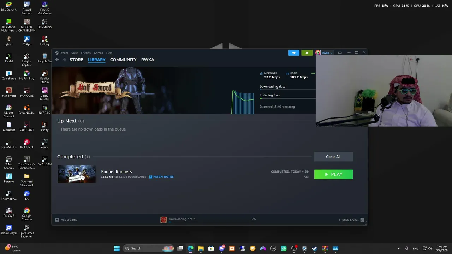The image size is (452, 254).
Task: Click the Up Next heading
Action: click(67, 121)
